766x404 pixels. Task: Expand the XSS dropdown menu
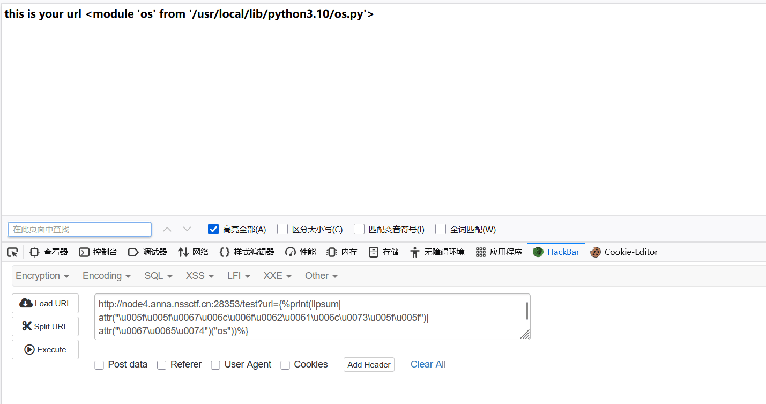pos(199,276)
